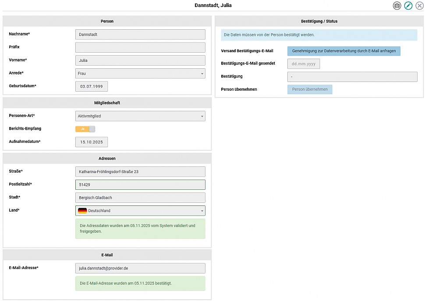Viewport: 425px width, 301px height.
Task: Click the camera snapshot icon
Action: [x=397, y=6]
